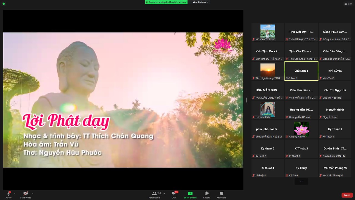Click muted mic icon beside Kĩ Thuật 3

(287, 156)
